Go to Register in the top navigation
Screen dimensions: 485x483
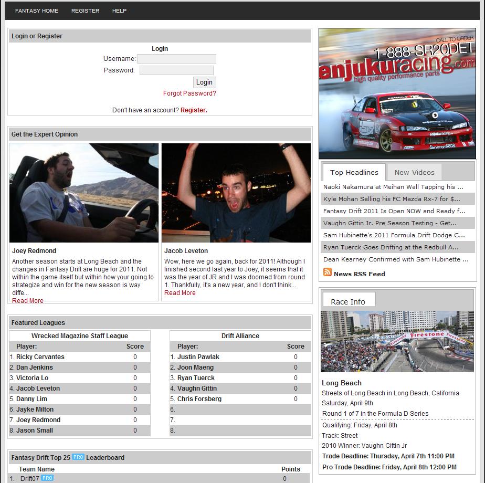click(x=85, y=10)
